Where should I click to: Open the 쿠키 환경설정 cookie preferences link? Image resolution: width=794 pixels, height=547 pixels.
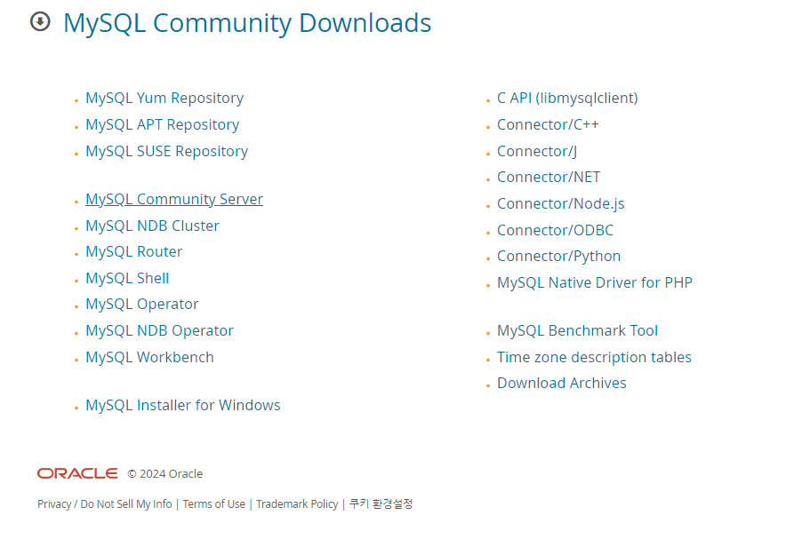coord(381,503)
